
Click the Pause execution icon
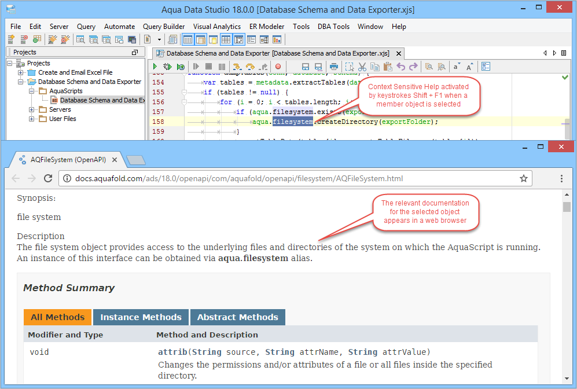point(222,67)
